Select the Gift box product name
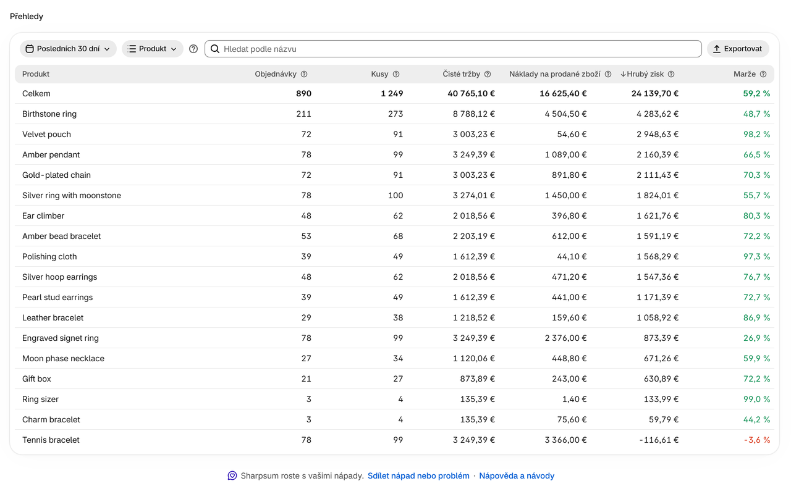Viewport: 791px width, 494px height. (x=36, y=379)
